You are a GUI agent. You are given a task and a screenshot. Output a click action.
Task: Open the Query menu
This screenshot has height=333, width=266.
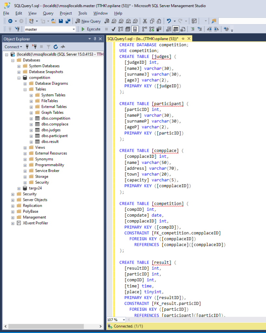(48, 13)
